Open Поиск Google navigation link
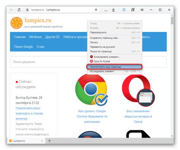The height and width of the screenshot is (150, 180). pyautogui.click(x=24, y=47)
